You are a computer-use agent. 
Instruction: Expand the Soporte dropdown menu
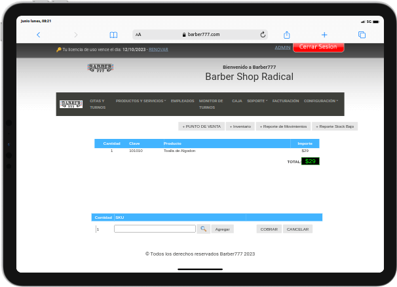(257, 101)
